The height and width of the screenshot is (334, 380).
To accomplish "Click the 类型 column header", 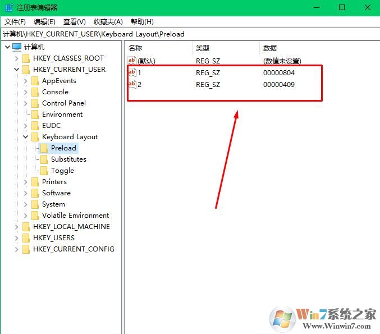I will click(x=226, y=48).
